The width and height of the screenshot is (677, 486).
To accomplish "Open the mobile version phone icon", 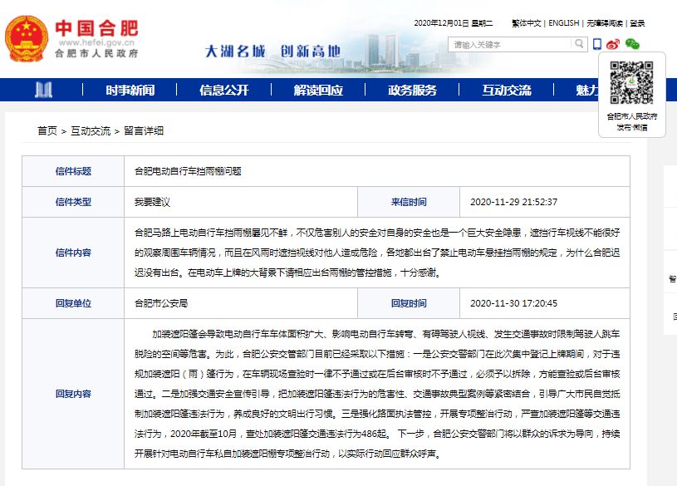I will (x=597, y=44).
